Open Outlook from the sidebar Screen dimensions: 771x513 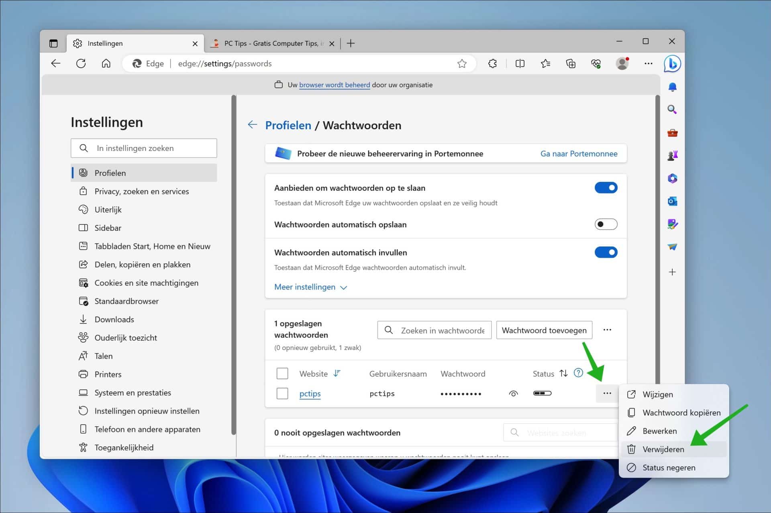coord(673,202)
